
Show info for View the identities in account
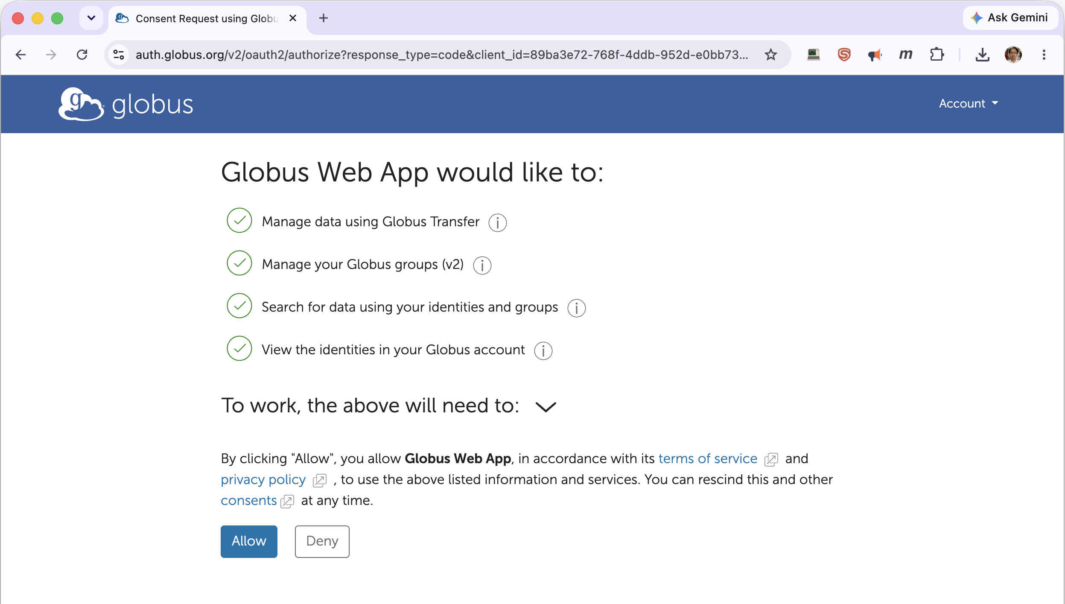[543, 350]
